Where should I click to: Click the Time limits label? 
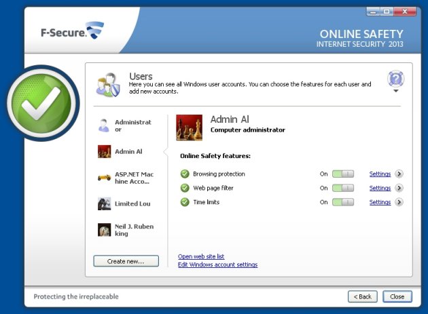pyautogui.click(x=207, y=202)
